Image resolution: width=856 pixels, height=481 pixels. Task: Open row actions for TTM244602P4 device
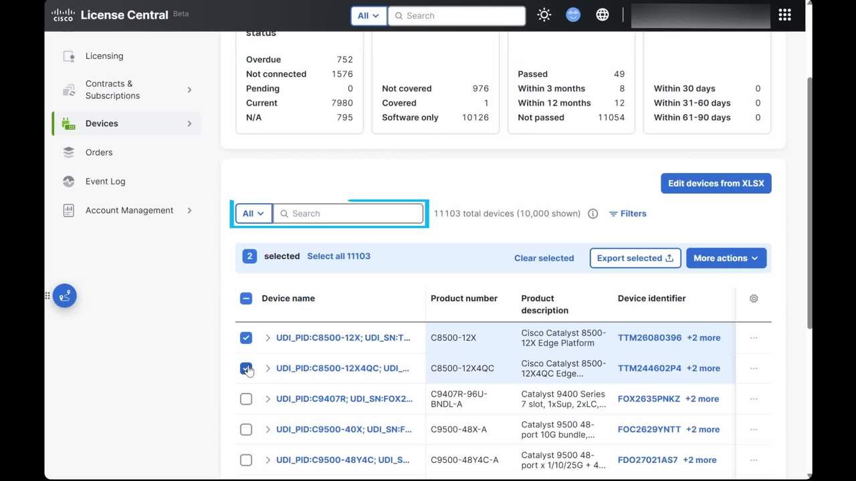(754, 369)
